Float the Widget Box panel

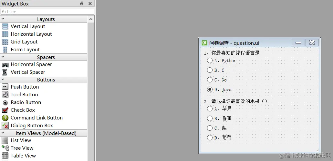82,4
